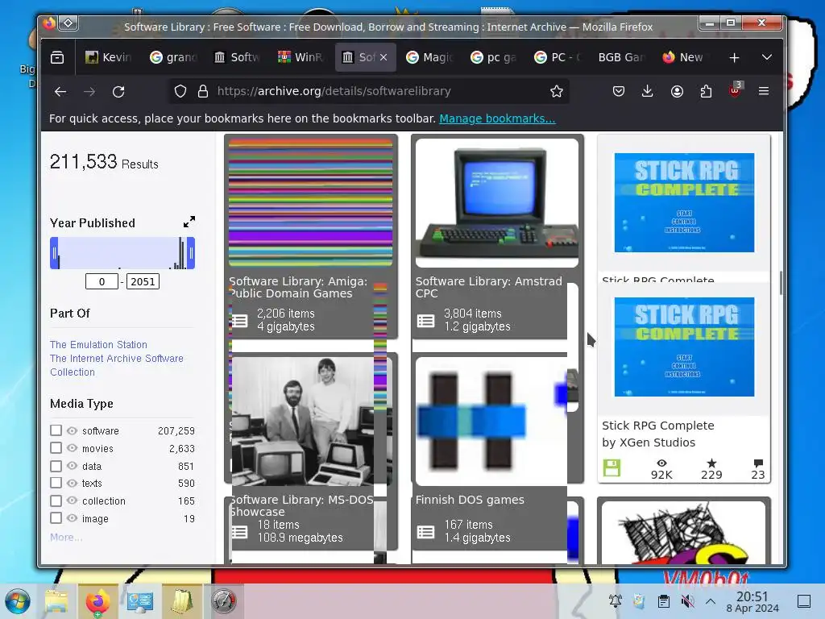Open the Finnish DOS games collection title
825x619 pixels.
470,500
